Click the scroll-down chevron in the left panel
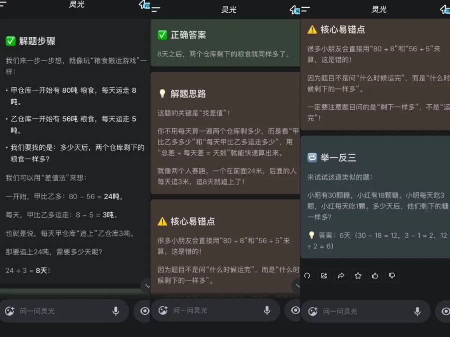Screen dimensions: 450x337 [146, 285]
